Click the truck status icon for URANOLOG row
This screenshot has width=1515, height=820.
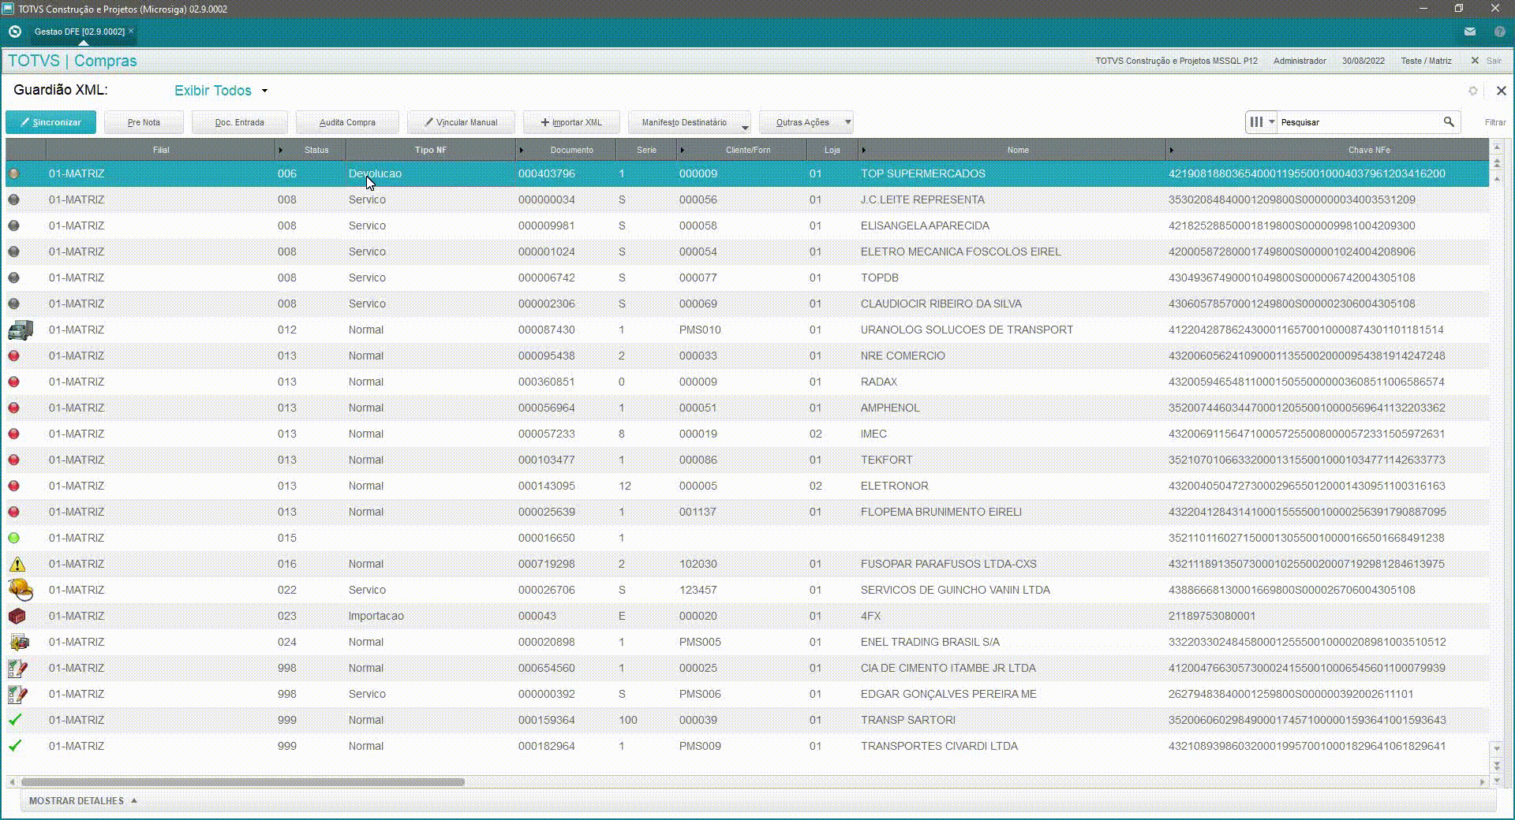point(21,330)
